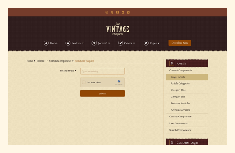The width and height of the screenshot is (235, 153).
Task: Submit the reminder request form
Action: click(x=102, y=93)
